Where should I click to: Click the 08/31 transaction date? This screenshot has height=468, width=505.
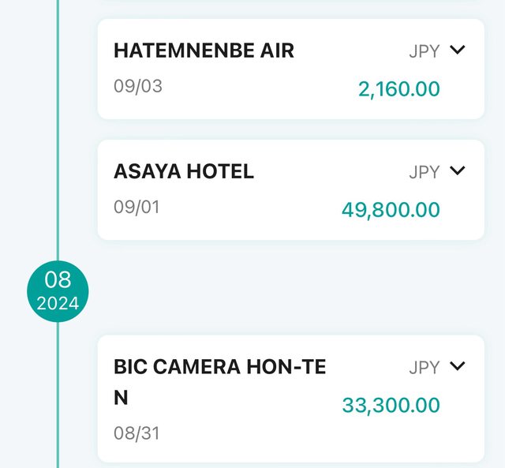137,433
